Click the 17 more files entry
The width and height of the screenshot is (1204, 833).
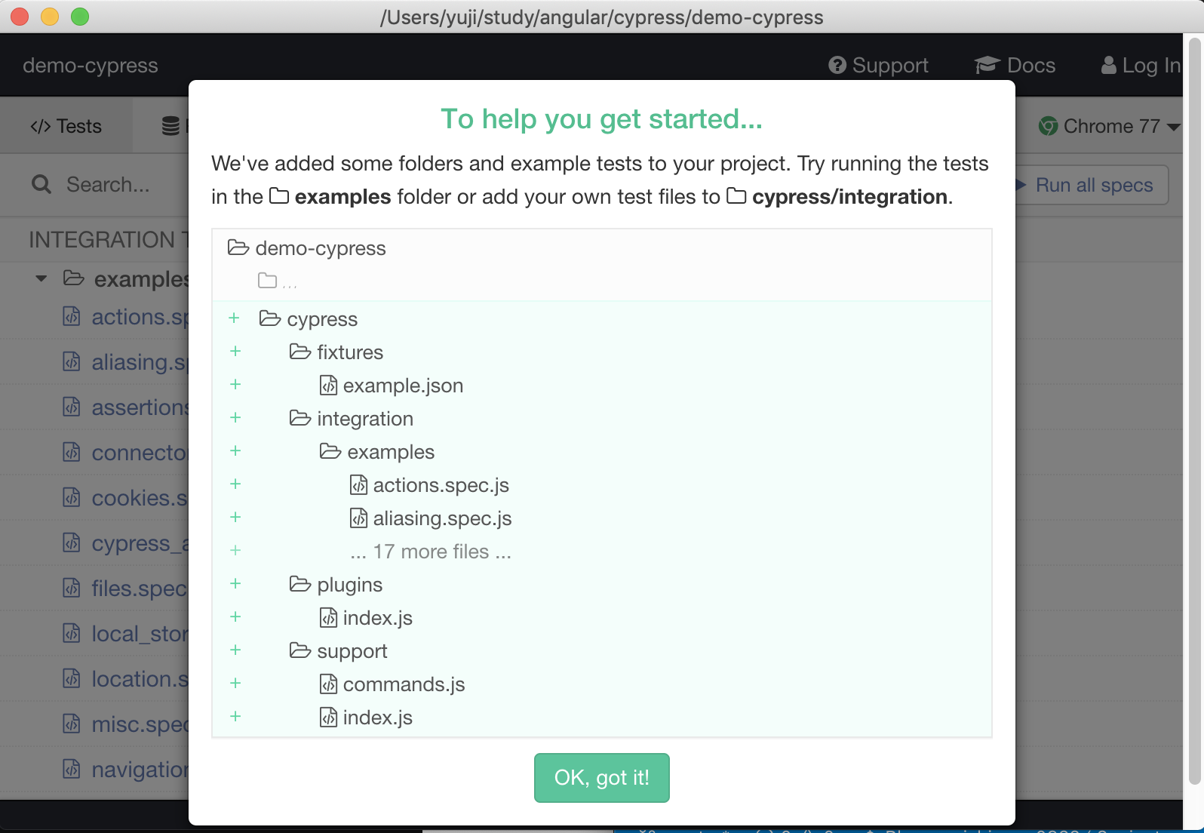(431, 552)
